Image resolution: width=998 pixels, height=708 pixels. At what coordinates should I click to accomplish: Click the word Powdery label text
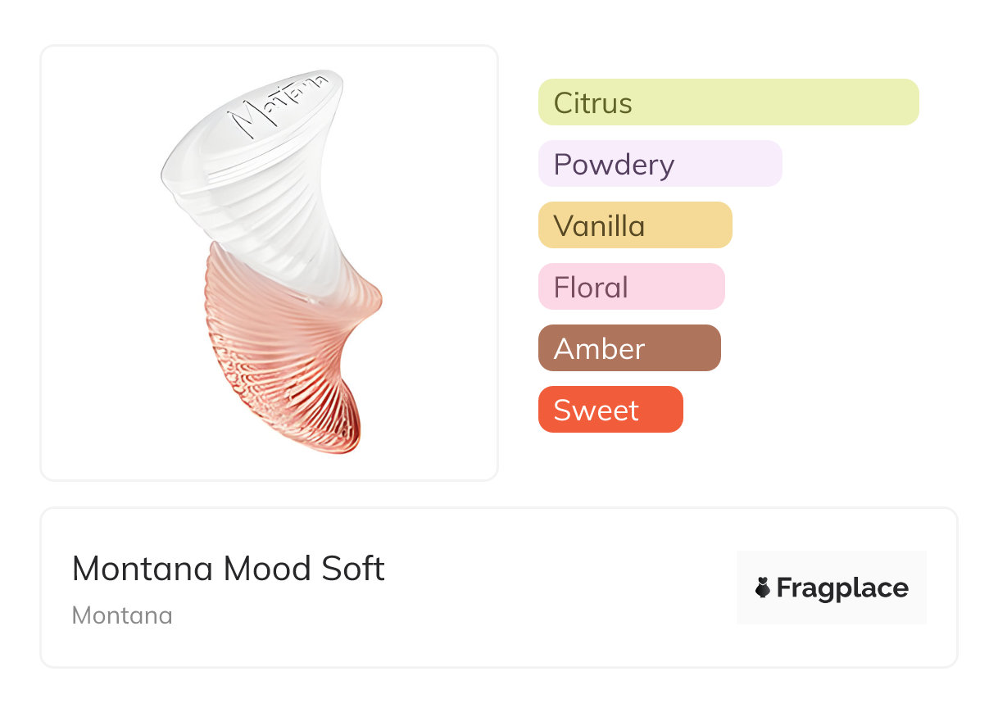[x=614, y=165]
